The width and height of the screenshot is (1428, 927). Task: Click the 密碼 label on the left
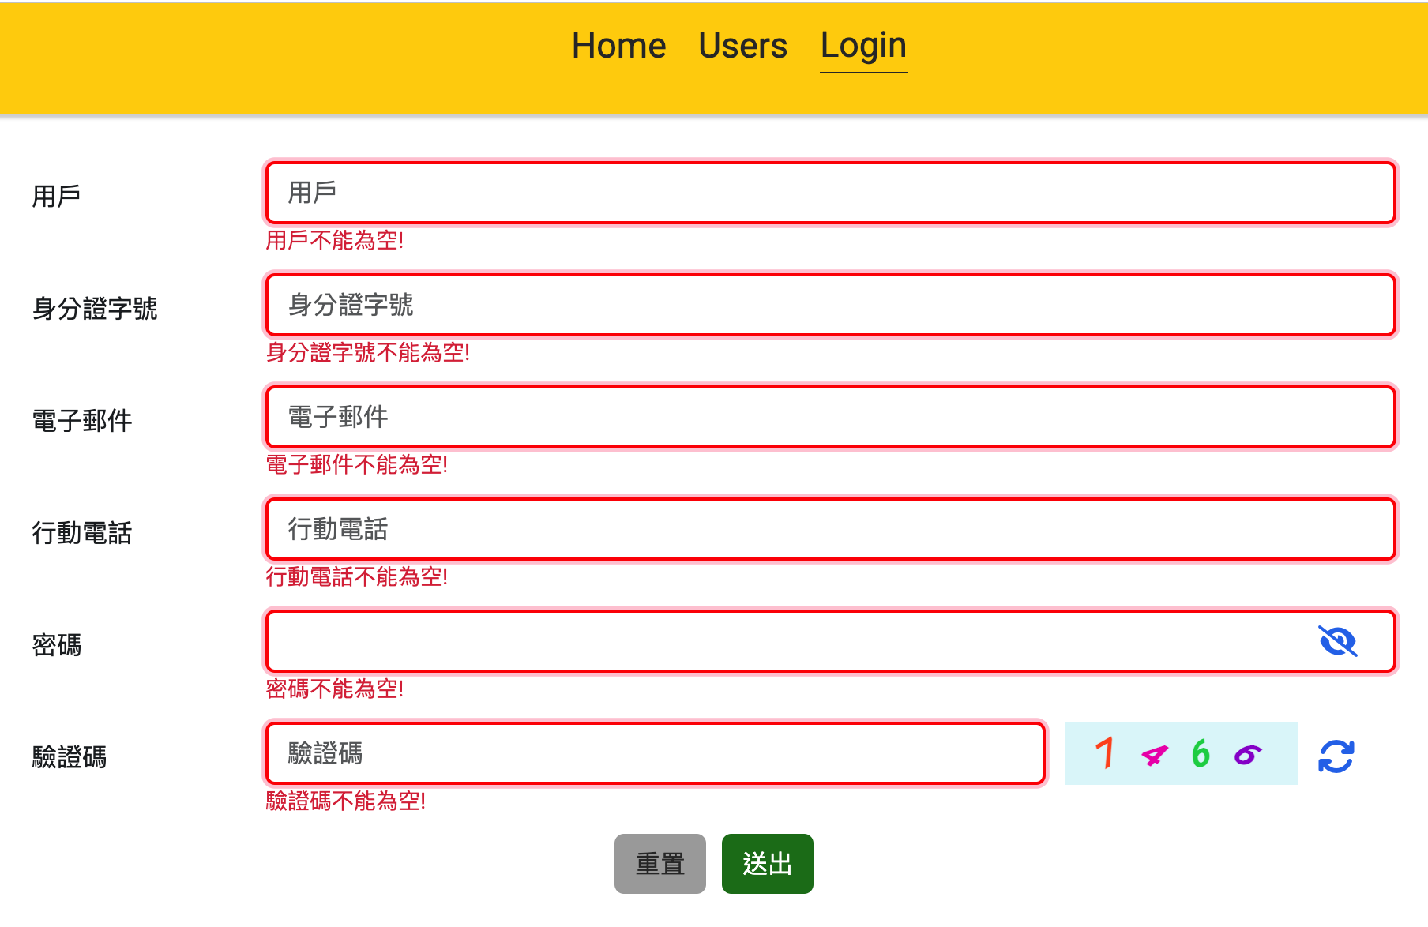[x=56, y=644]
